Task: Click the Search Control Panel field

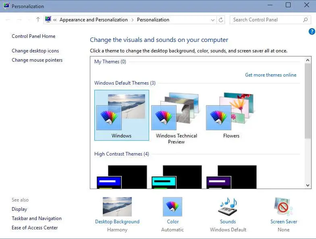Action: point(270,20)
